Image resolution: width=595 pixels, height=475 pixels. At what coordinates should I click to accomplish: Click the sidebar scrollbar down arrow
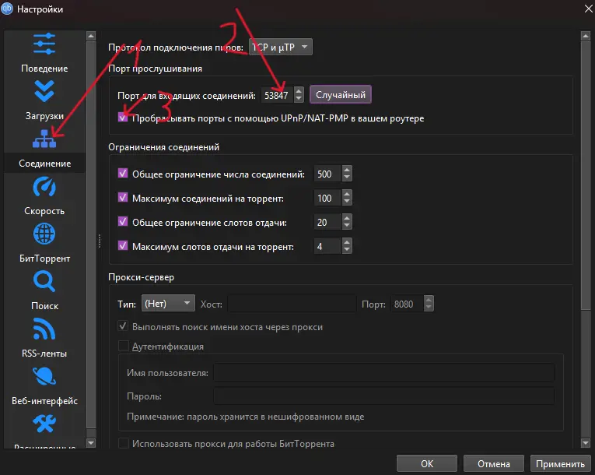pyautogui.click(x=91, y=443)
